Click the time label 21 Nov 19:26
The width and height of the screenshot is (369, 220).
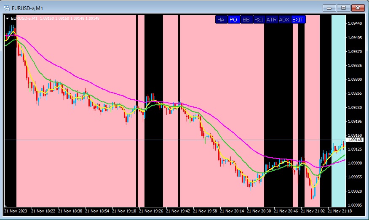(151, 211)
